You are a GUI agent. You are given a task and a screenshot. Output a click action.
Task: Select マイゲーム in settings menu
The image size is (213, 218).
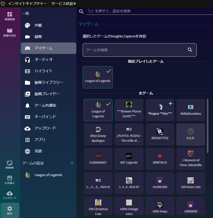click(48, 48)
